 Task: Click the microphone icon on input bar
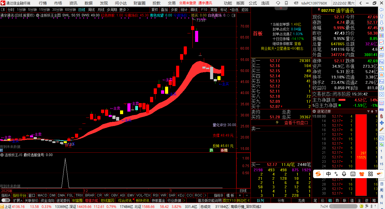(x=344, y=174)
